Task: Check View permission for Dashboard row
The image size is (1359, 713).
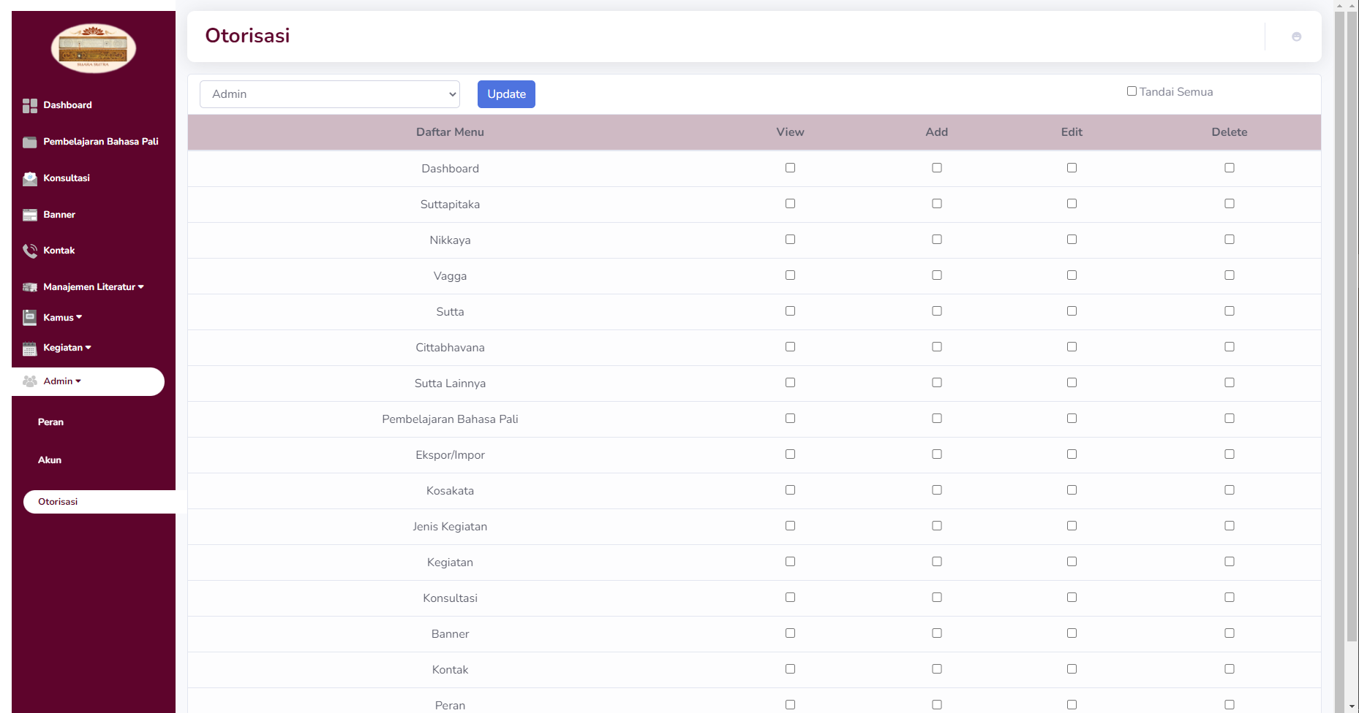Action: pyautogui.click(x=790, y=168)
